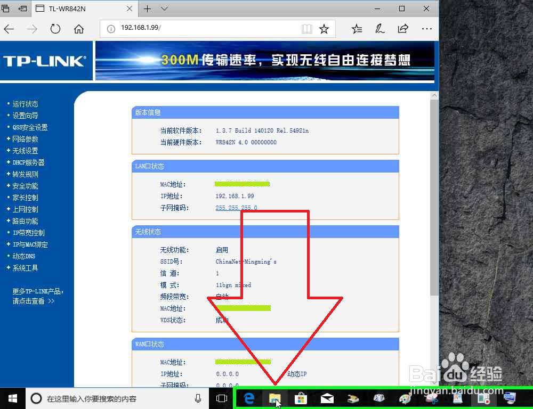Refresh the router admin page
The height and width of the screenshot is (409, 533).
55,29
